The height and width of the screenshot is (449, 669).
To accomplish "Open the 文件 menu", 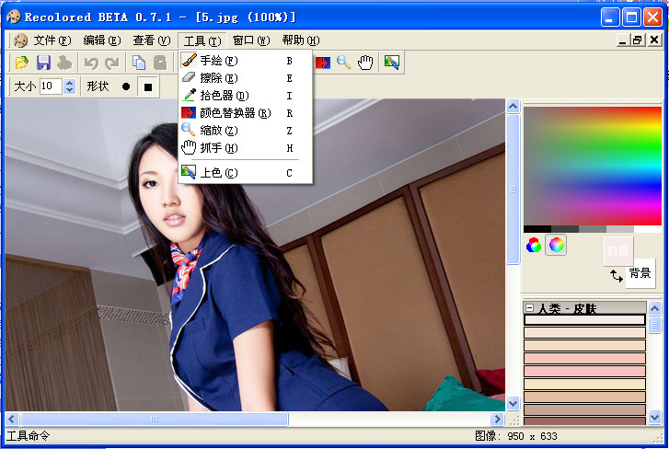I will 51,40.
